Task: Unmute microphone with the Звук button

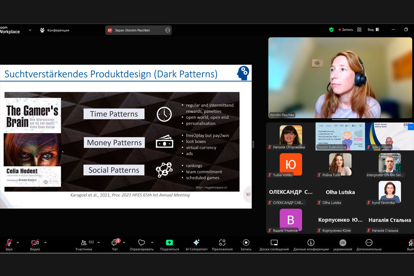Action: click(9, 243)
